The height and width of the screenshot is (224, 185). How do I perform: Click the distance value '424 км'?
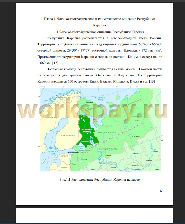132,57
